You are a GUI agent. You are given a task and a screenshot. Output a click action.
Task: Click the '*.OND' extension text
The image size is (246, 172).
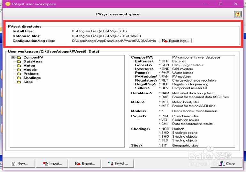pyautogui.click(x=164, y=69)
